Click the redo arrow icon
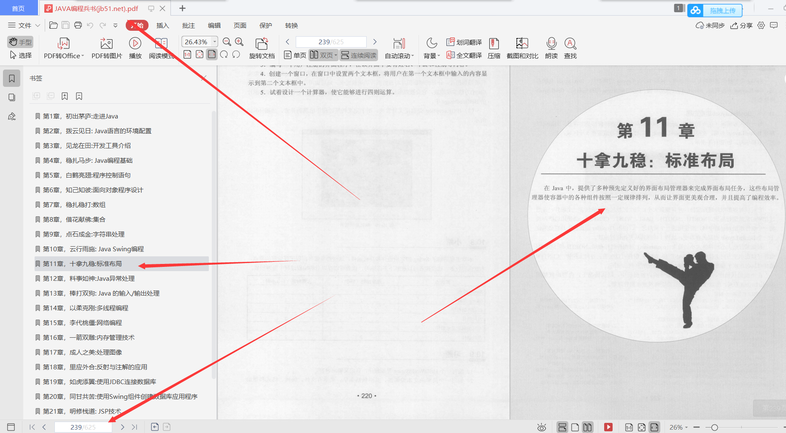Screen dimensions: 786x433 103,25
